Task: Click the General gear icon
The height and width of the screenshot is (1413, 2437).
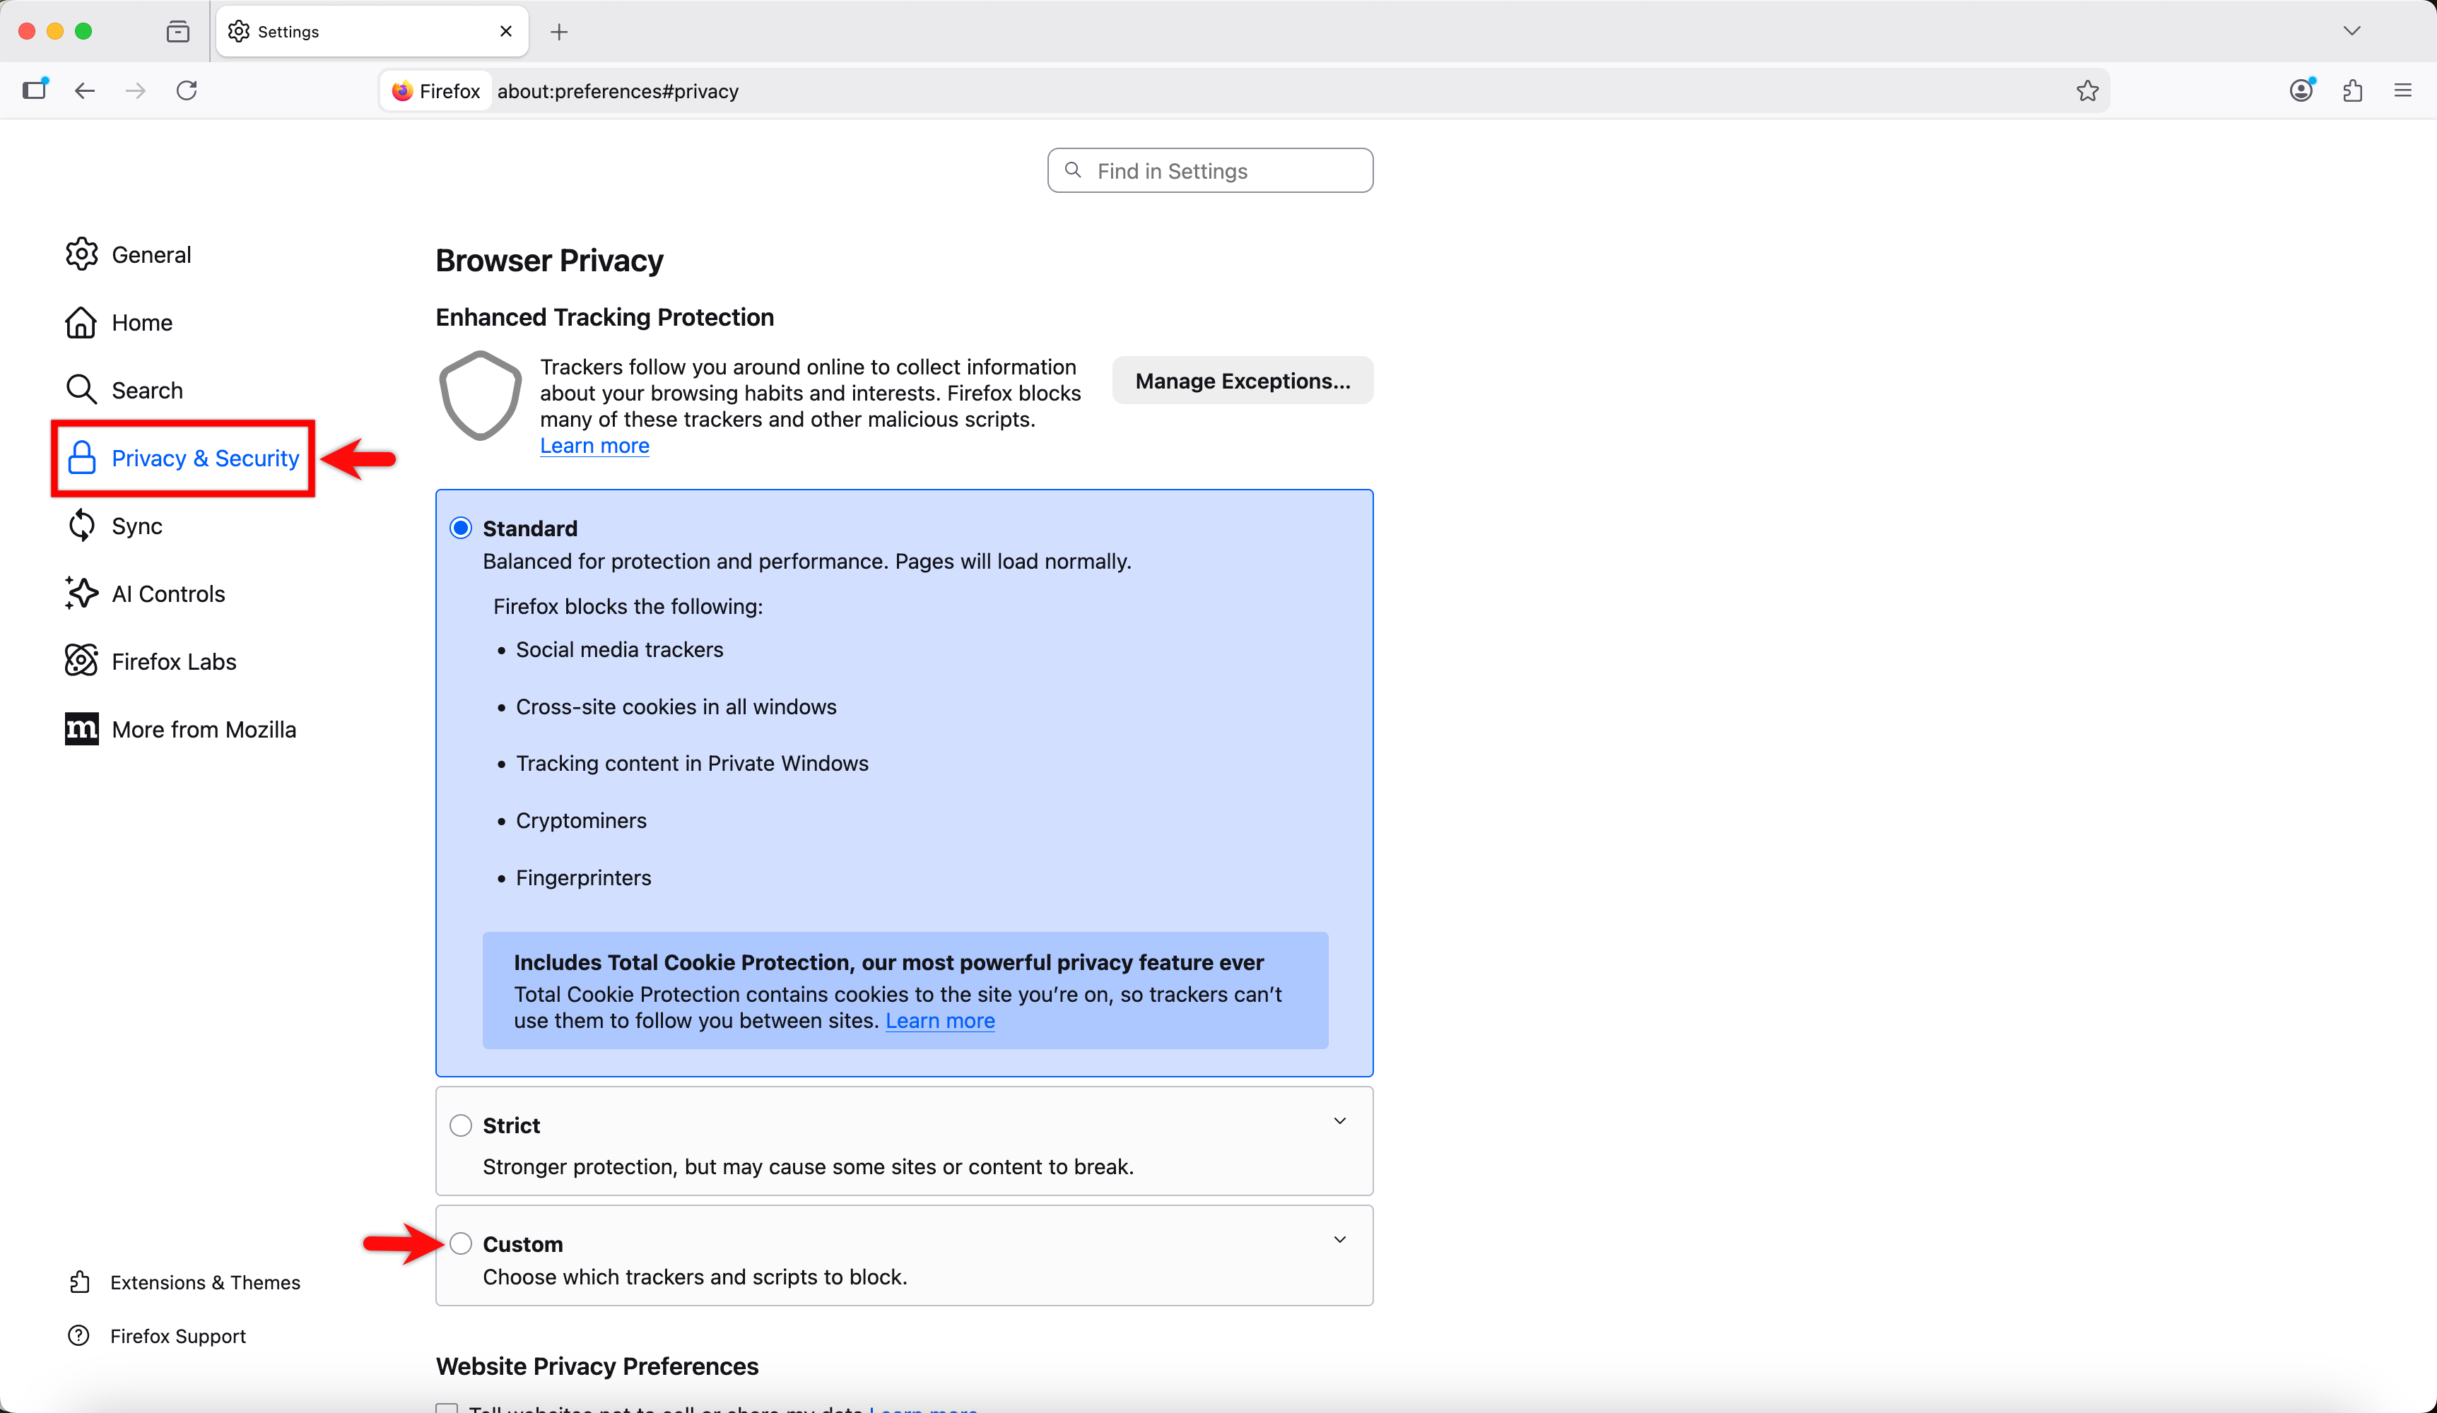Action: point(81,254)
